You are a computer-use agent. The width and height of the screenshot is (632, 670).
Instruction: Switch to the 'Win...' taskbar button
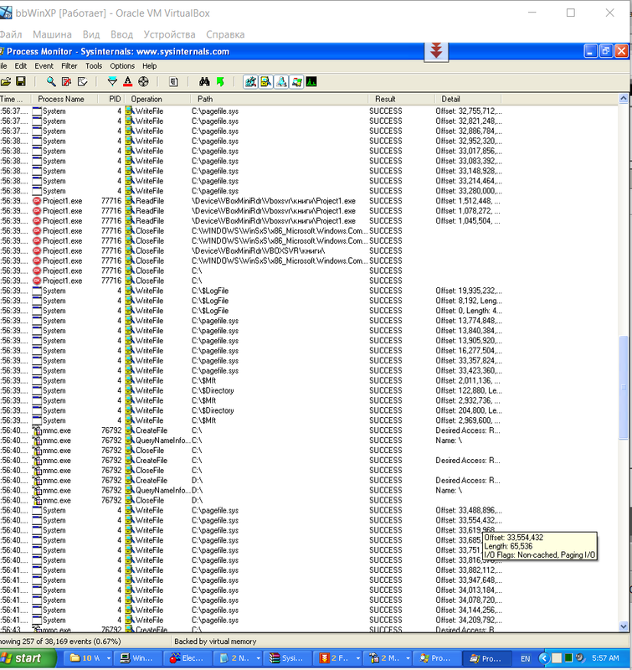(137, 658)
